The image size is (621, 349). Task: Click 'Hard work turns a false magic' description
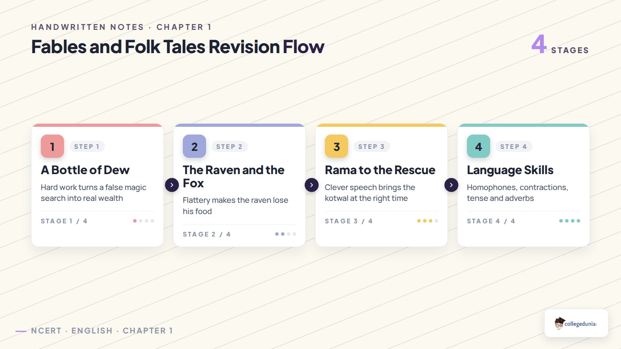94,193
